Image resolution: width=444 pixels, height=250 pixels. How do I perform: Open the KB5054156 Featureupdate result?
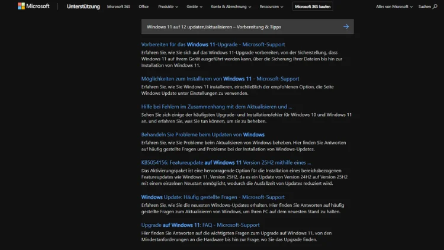coord(226,163)
